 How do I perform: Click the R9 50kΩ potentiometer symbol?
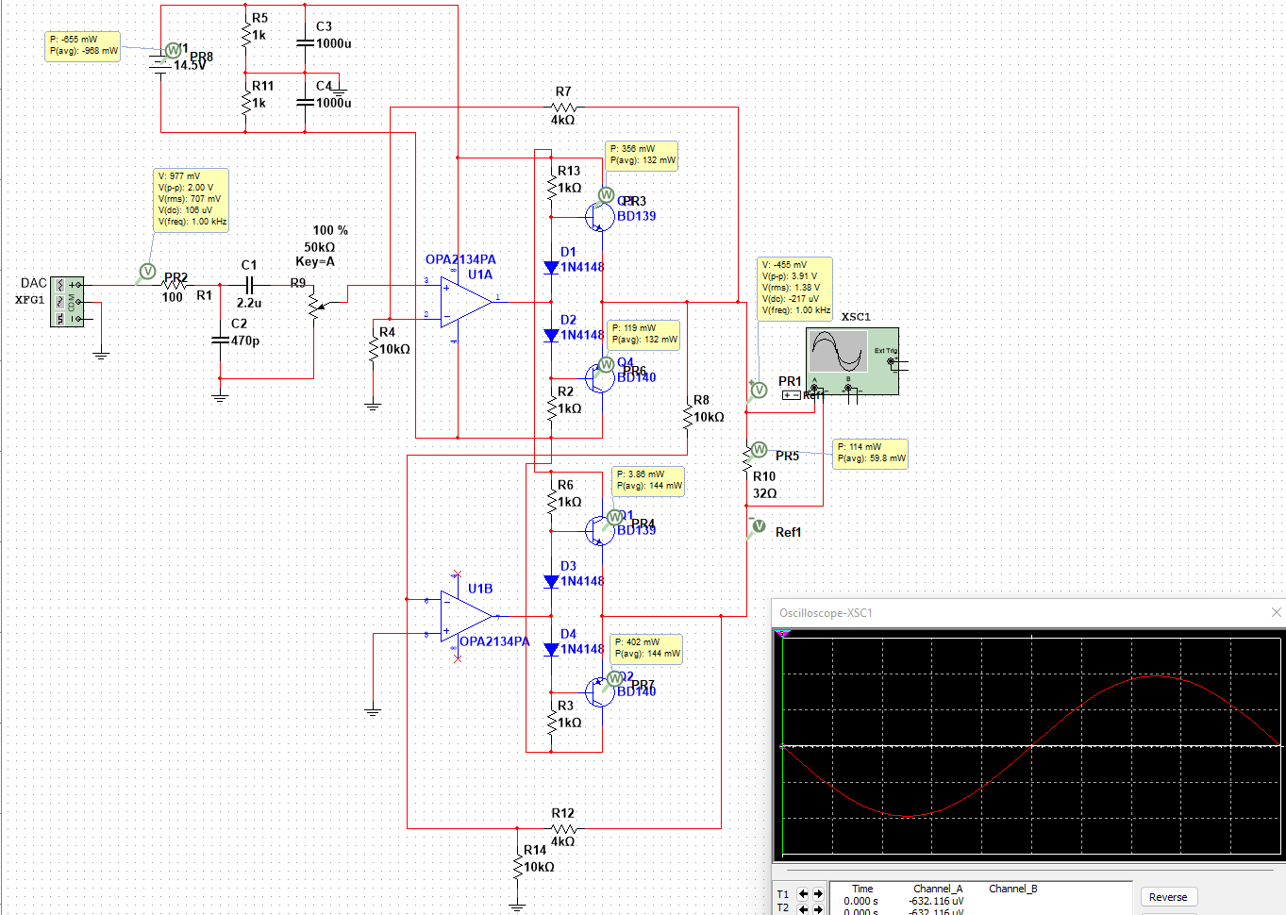(x=315, y=304)
